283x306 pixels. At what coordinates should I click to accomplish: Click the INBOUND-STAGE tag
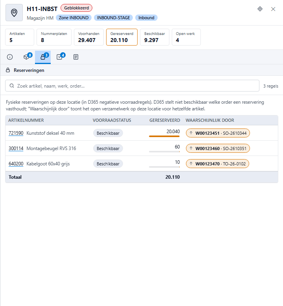coord(114,18)
